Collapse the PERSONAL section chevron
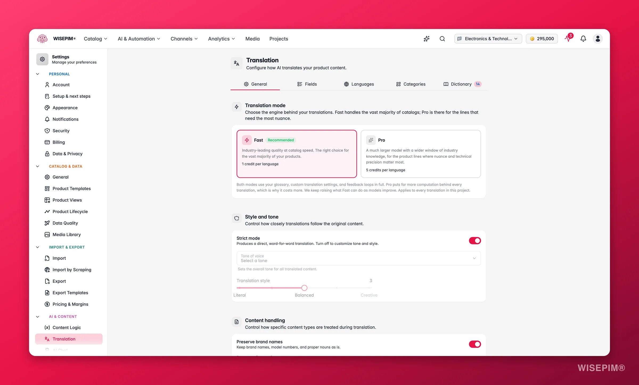Screen dimensions: 639x385 pos(38,74)
